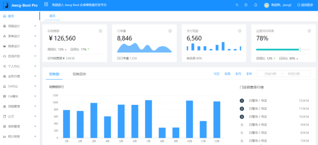Collapse the sidebar with the menu fold icon
The image size is (318, 145).
46,4
